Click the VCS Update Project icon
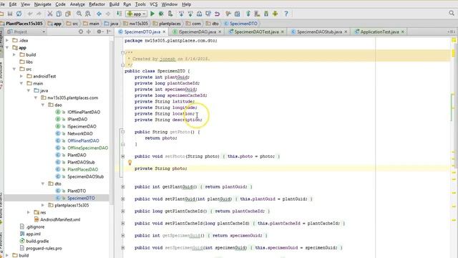Screen dimensions: 458x258 (x=181, y=14)
